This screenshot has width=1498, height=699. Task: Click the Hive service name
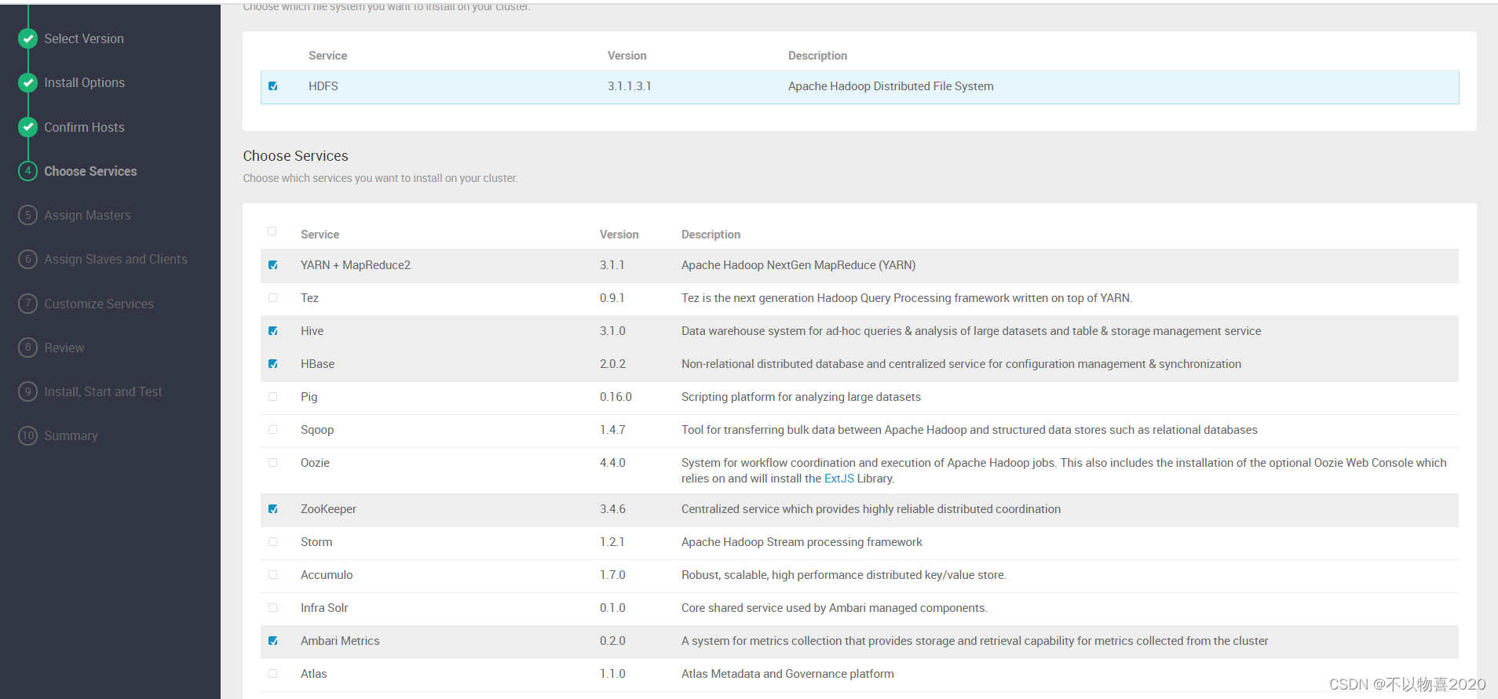point(312,331)
